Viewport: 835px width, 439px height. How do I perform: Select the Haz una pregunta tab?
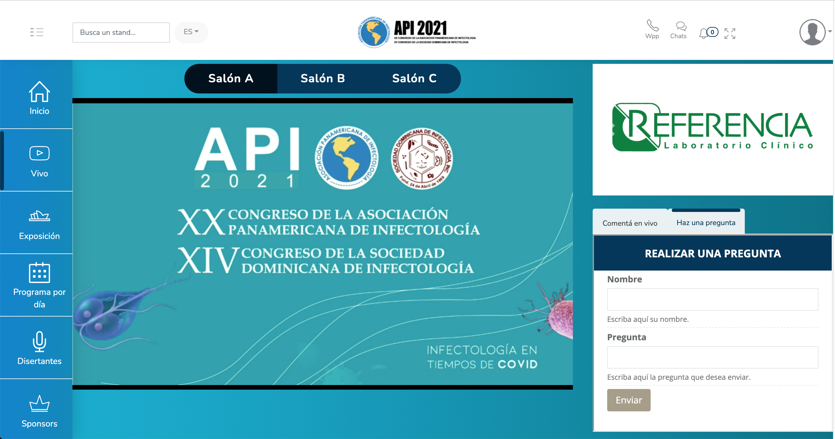(706, 222)
